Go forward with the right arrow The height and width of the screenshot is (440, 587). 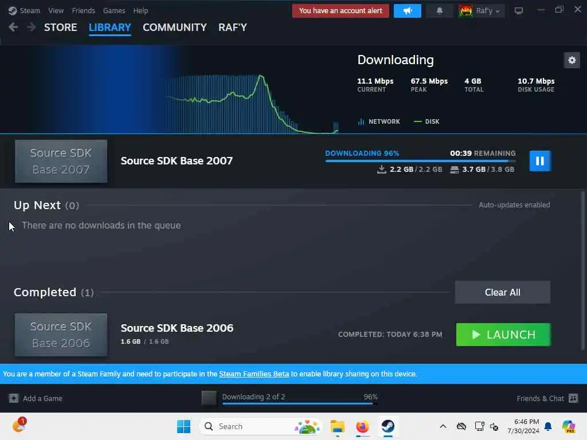32,27
